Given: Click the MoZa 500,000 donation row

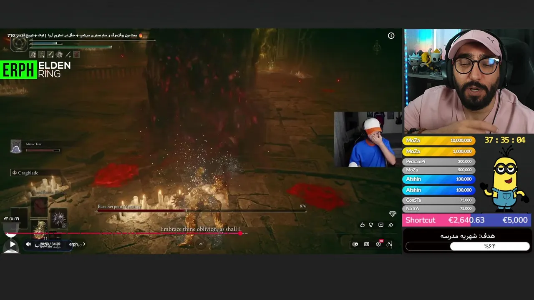Looking at the screenshot, I should [x=438, y=170].
